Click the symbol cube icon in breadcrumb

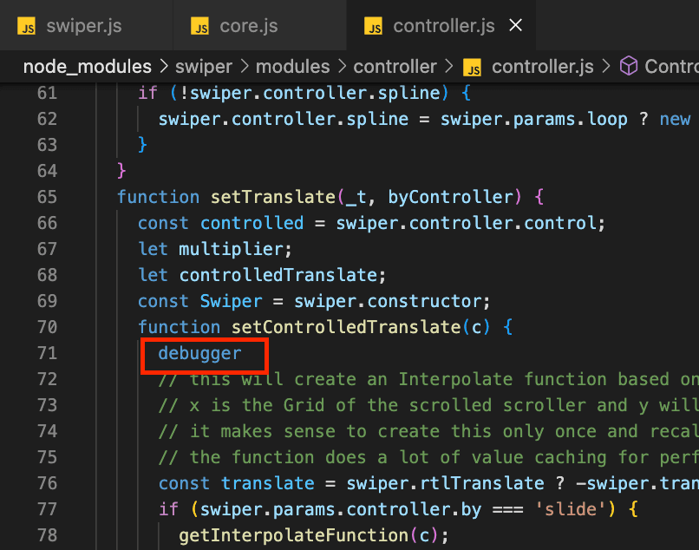(x=629, y=66)
